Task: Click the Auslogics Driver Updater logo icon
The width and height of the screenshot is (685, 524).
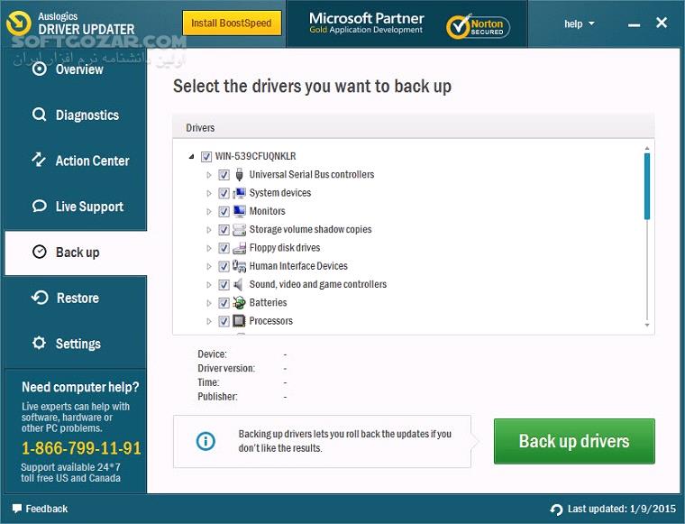Action: (19, 23)
